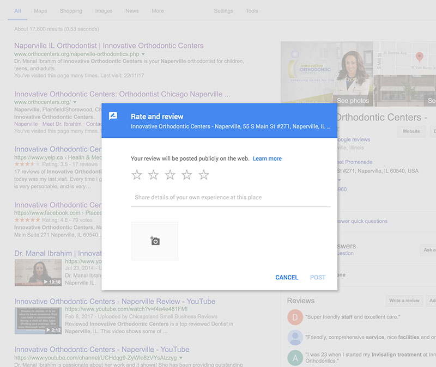The image size is (436, 367).
Task: Click Cancel in the review dialog
Action: [x=287, y=277]
